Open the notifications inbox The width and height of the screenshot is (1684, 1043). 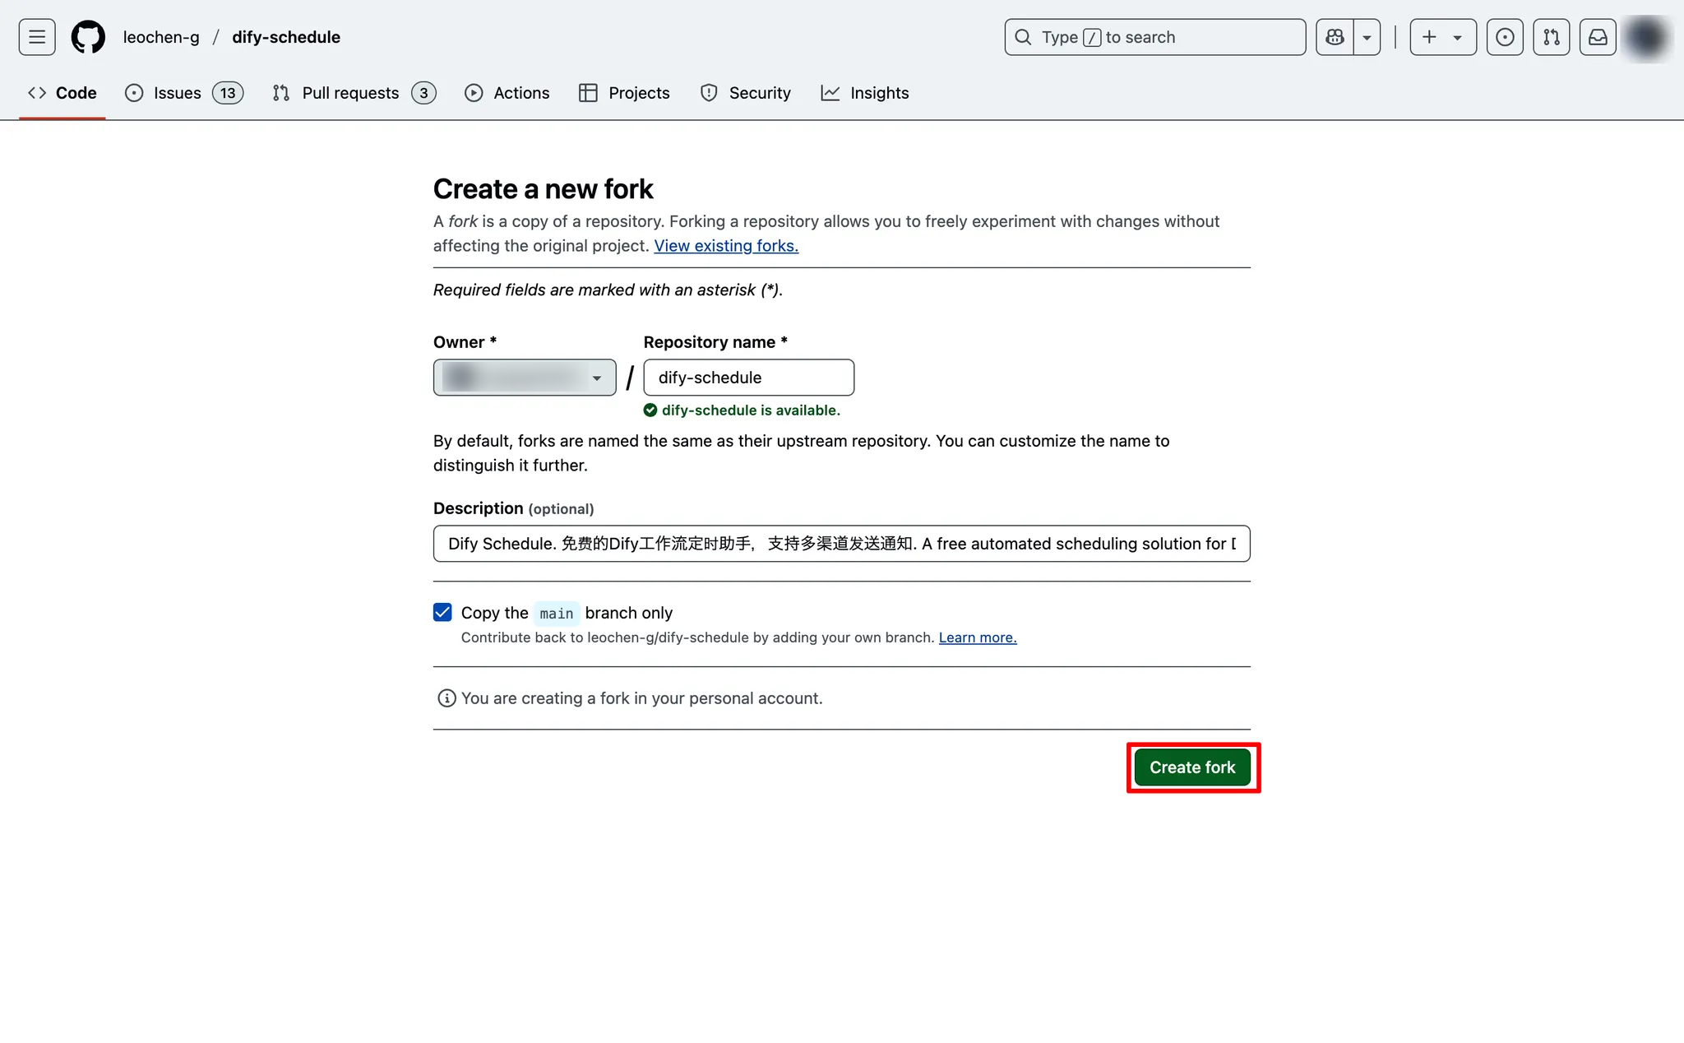(1598, 36)
